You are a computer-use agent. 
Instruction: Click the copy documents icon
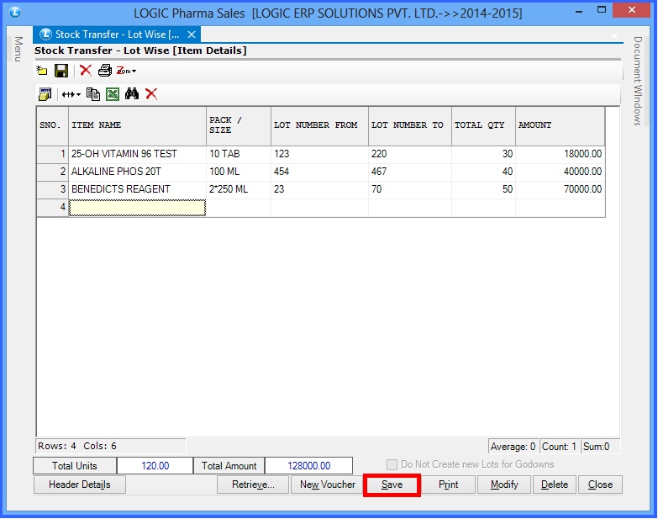pyautogui.click(x=93, y=94)
